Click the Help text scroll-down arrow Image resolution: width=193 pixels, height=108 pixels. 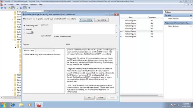(x=117, y=92)
